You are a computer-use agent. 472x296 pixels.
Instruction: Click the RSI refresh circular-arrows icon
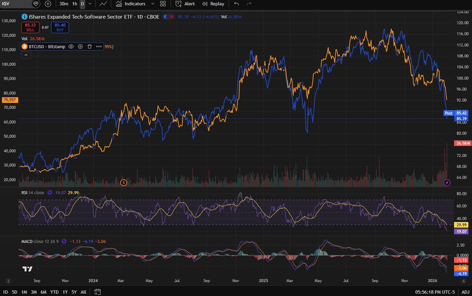pyautogui.click(x=50, y=193)
